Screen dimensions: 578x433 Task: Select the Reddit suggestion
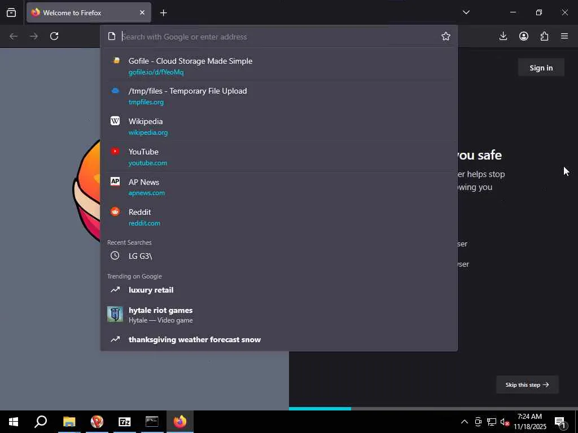(x=279, y=217)
